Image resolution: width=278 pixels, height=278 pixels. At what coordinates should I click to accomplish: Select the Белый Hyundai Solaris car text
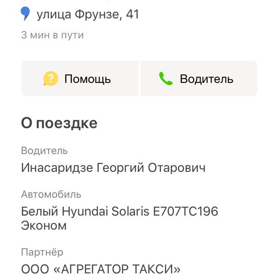coord(85,211)
